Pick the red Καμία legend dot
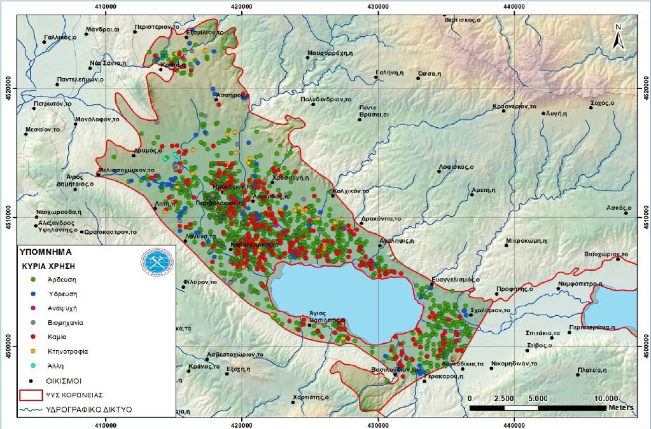Screen dimensions: 651x429 coord(33,337)
